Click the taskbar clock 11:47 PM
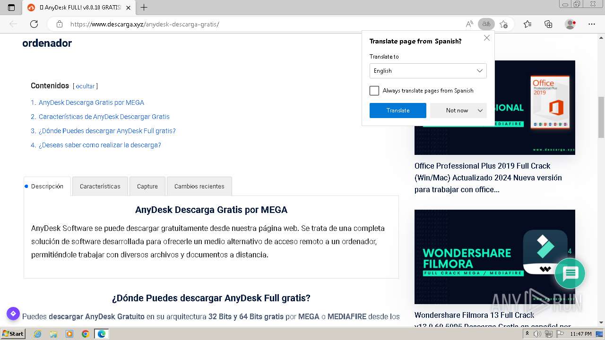Viewport: 605px width, 340px height. [x=580, y=334]
